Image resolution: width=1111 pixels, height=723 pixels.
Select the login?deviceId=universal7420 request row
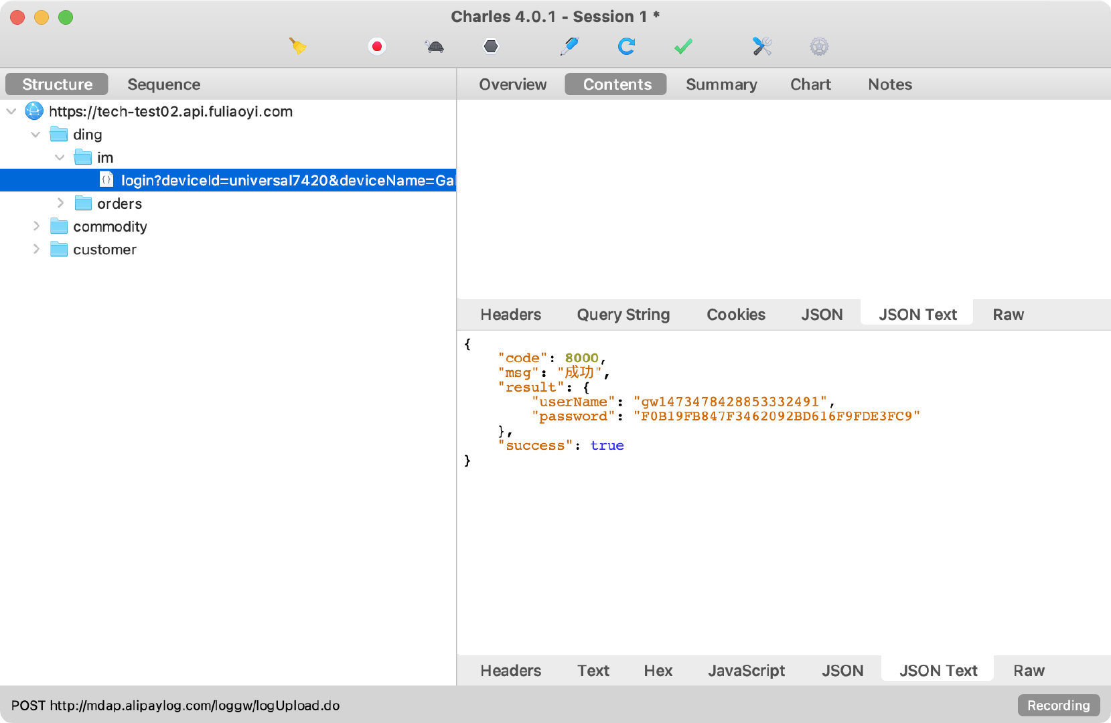(x=228, y=180)
